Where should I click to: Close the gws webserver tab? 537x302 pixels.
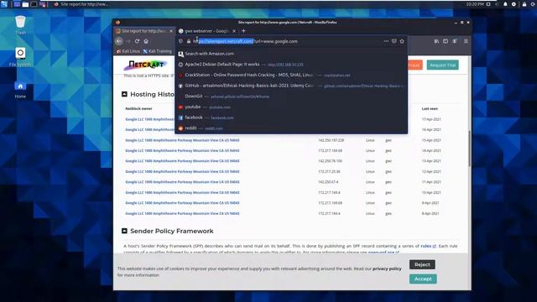[234, 31]
